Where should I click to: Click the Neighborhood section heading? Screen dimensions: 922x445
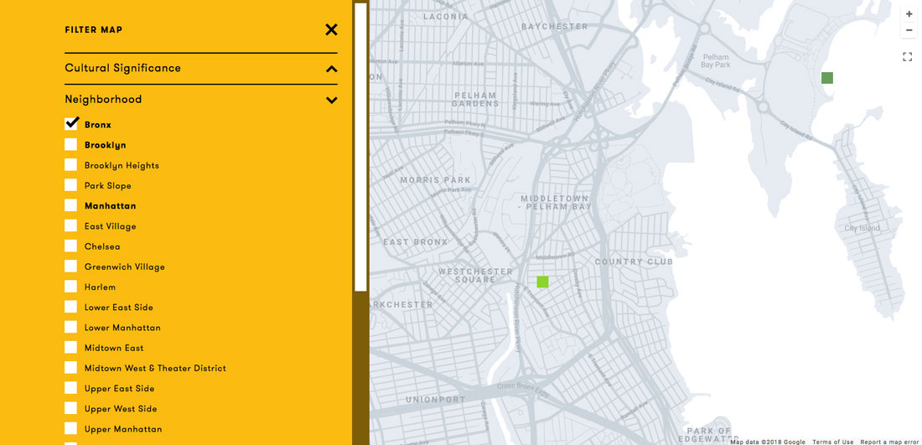pos(103,99)
